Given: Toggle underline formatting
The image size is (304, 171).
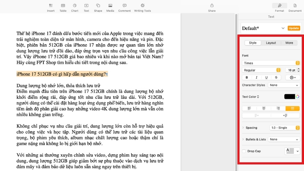Looking at the screenshot, I should coord(266,78).
